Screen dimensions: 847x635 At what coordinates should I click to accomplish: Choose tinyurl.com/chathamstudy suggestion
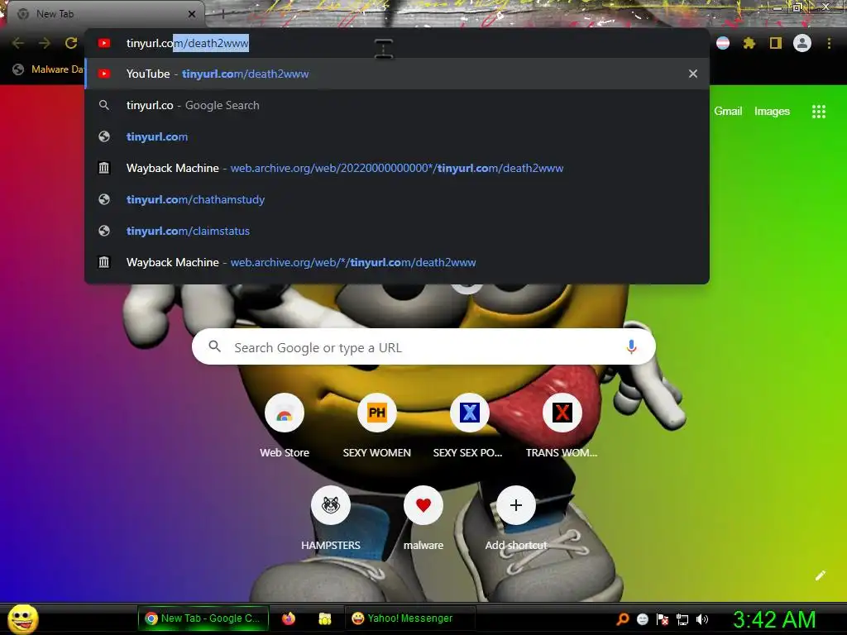[x=397, y=199]
